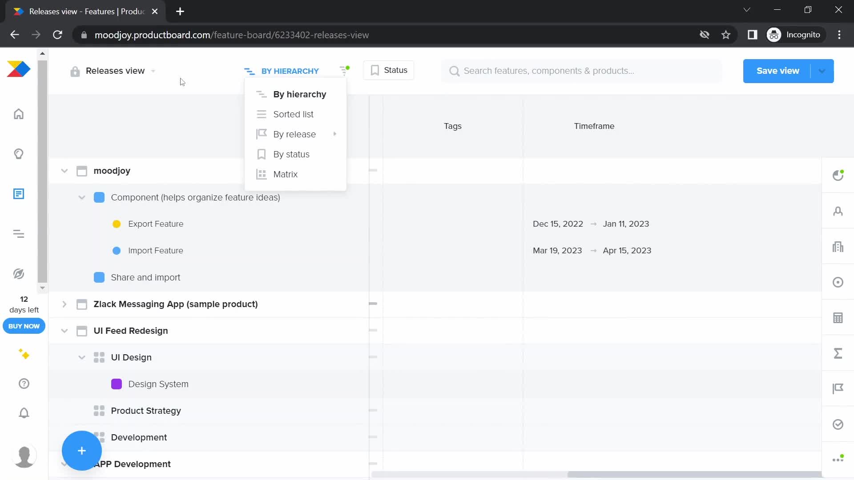Open the By release submenu arrow

coord(335,134)
